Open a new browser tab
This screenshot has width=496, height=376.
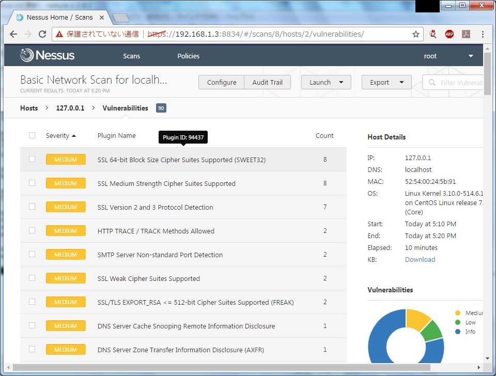tap(121, 18)
